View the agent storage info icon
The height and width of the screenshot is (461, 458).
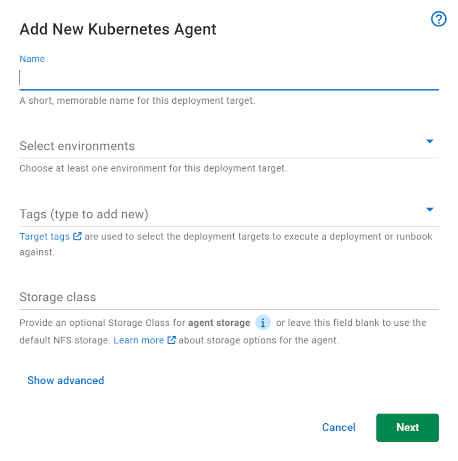[x=263, y=322]
